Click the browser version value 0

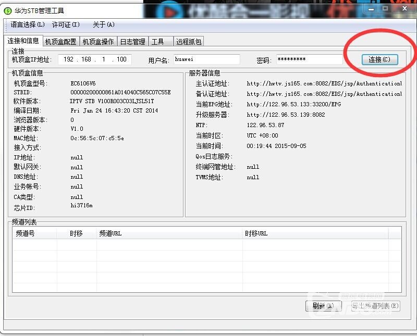click(x=72, y=120)
